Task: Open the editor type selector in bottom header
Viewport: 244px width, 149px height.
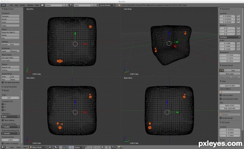Action: tap(3, 147)
